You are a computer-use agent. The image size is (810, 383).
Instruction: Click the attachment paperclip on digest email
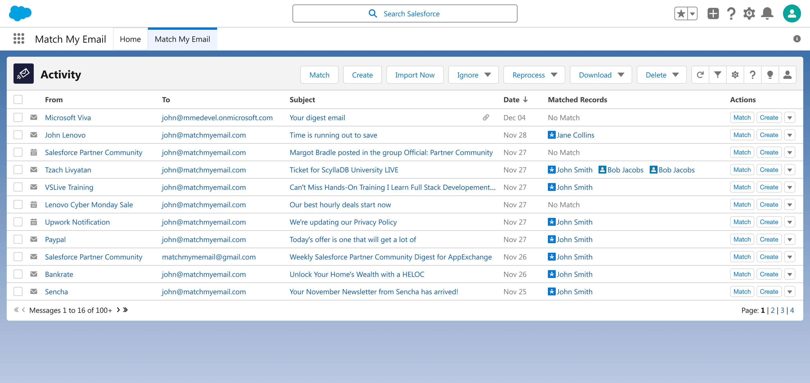coord(486,117)
